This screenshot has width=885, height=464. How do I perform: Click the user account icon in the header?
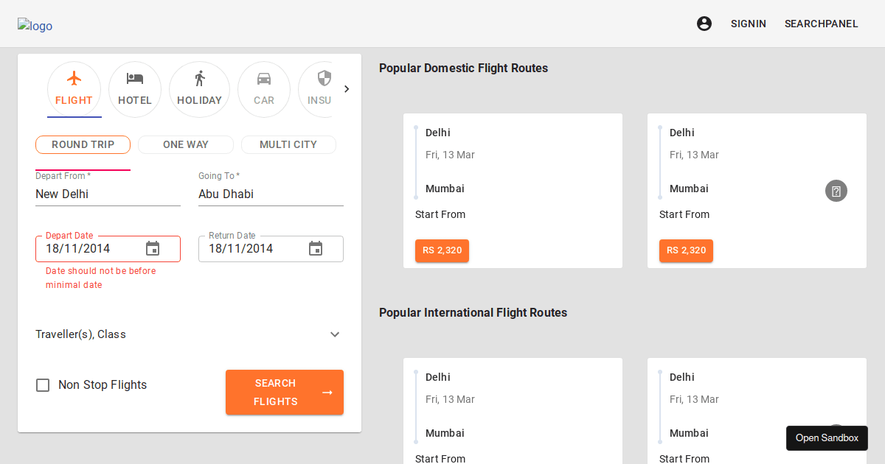(704, 24)
